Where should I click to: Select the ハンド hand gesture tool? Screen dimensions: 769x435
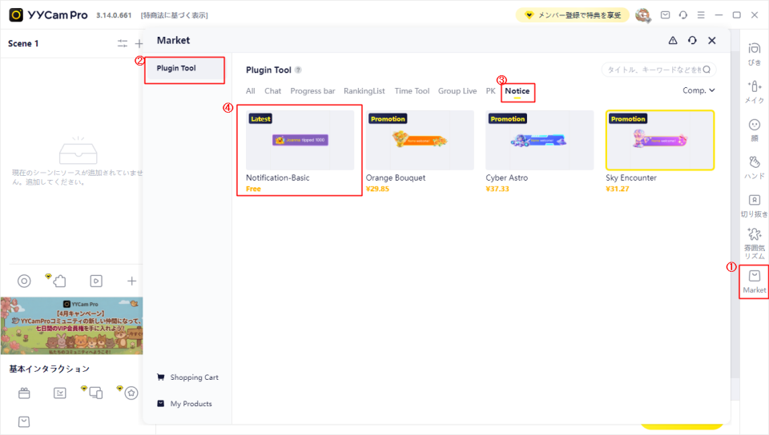(x=754, y=167)
